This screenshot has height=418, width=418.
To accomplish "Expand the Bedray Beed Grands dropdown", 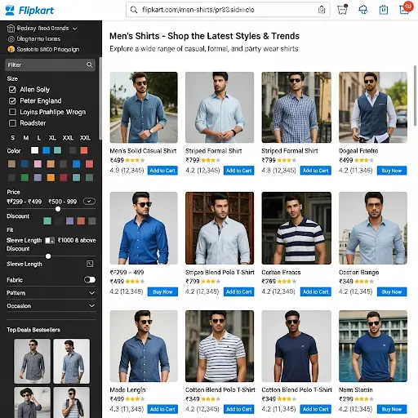I will coord(75,29).
